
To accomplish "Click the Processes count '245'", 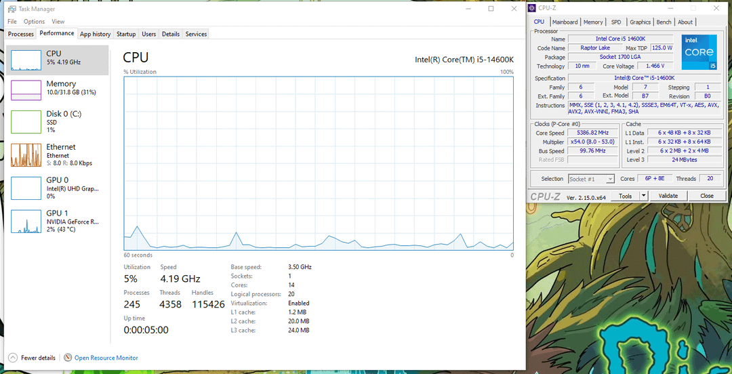I will [x=132, y=305].
